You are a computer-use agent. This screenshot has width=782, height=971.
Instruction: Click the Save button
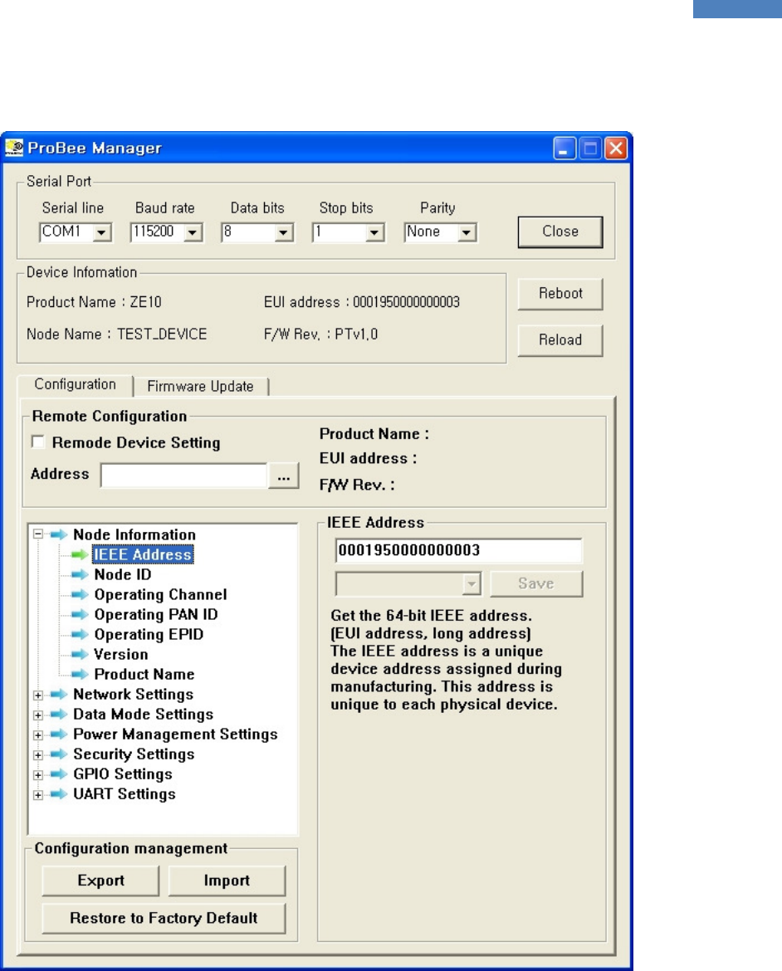[x=536, y=583]
